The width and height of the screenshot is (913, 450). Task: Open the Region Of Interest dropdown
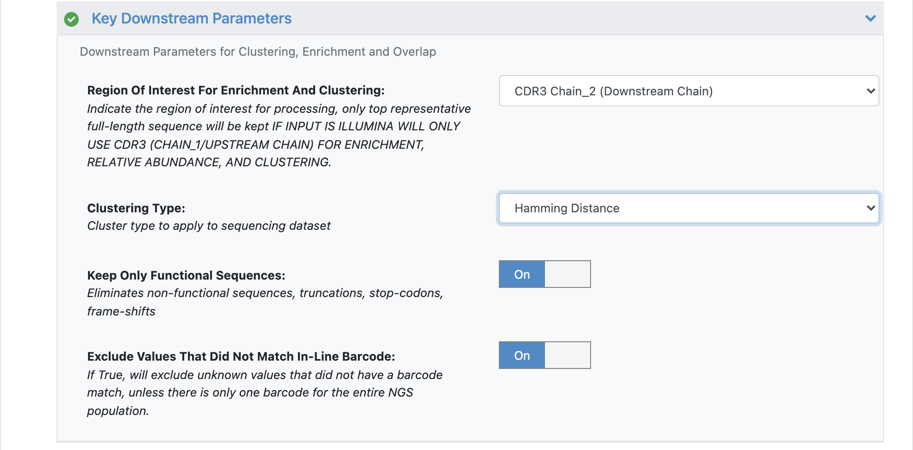(689, 91)
